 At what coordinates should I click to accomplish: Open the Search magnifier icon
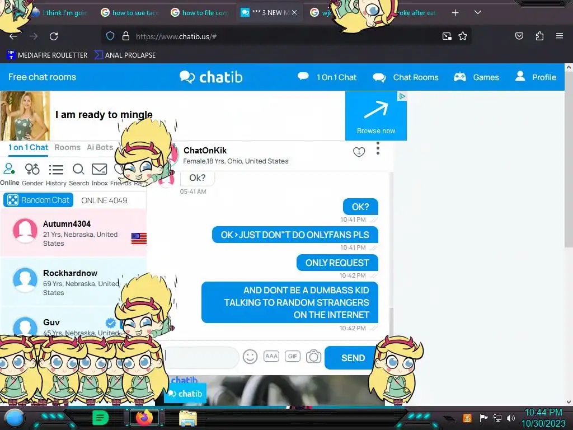coord(78,174)
